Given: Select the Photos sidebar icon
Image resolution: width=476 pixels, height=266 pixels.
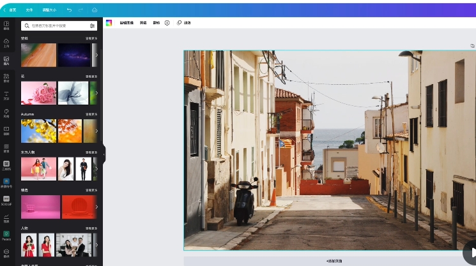Looking at the screenshot, I should (6, 61).
